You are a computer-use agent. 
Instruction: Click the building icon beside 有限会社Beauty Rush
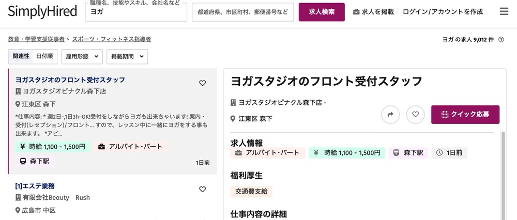[18, 198]
